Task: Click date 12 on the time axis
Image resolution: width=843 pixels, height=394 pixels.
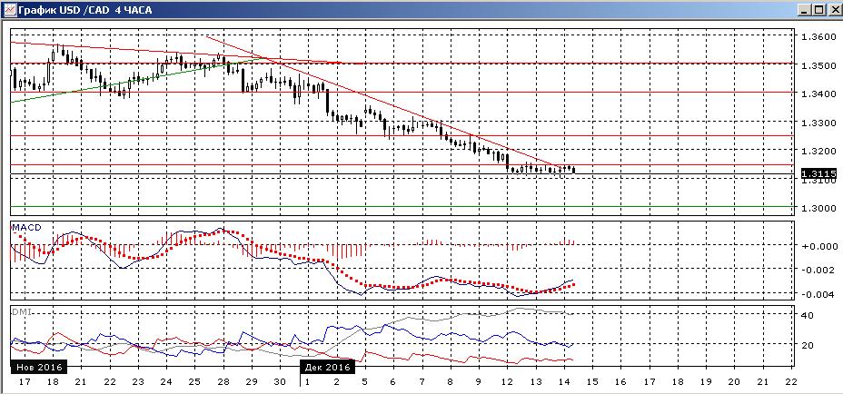Action: coord(507,381)
